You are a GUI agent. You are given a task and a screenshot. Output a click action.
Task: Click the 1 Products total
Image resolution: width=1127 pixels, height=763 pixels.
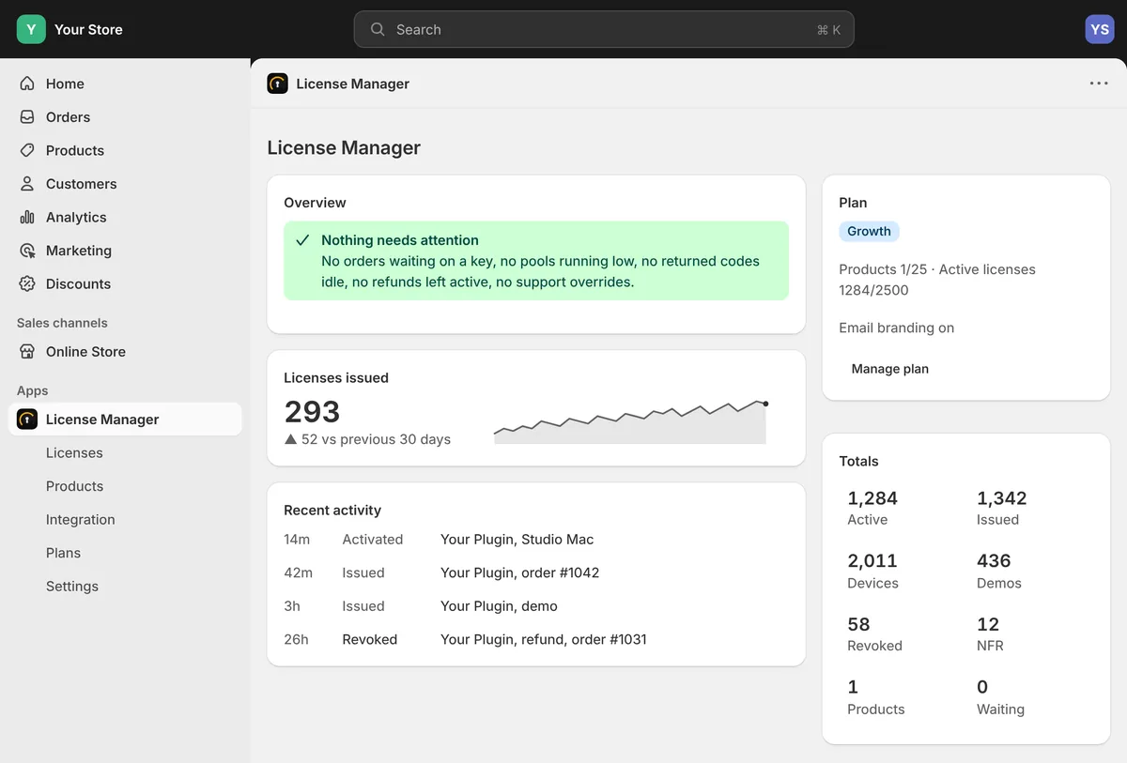tap(876, 697)
